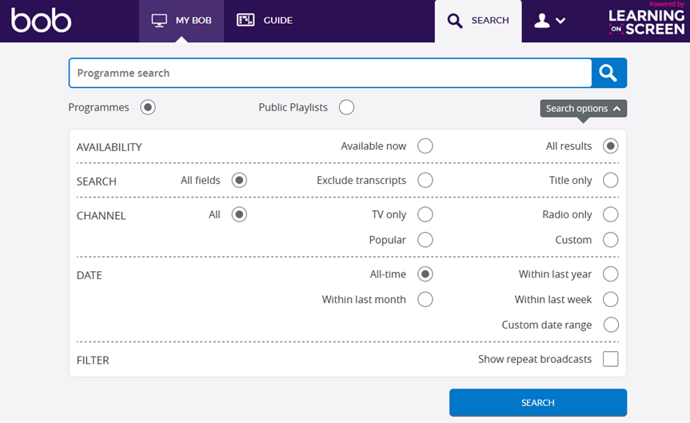Enable Show repeat broadcasts checkbox
This screenshot has height=423, width=690.
point(611,359)
